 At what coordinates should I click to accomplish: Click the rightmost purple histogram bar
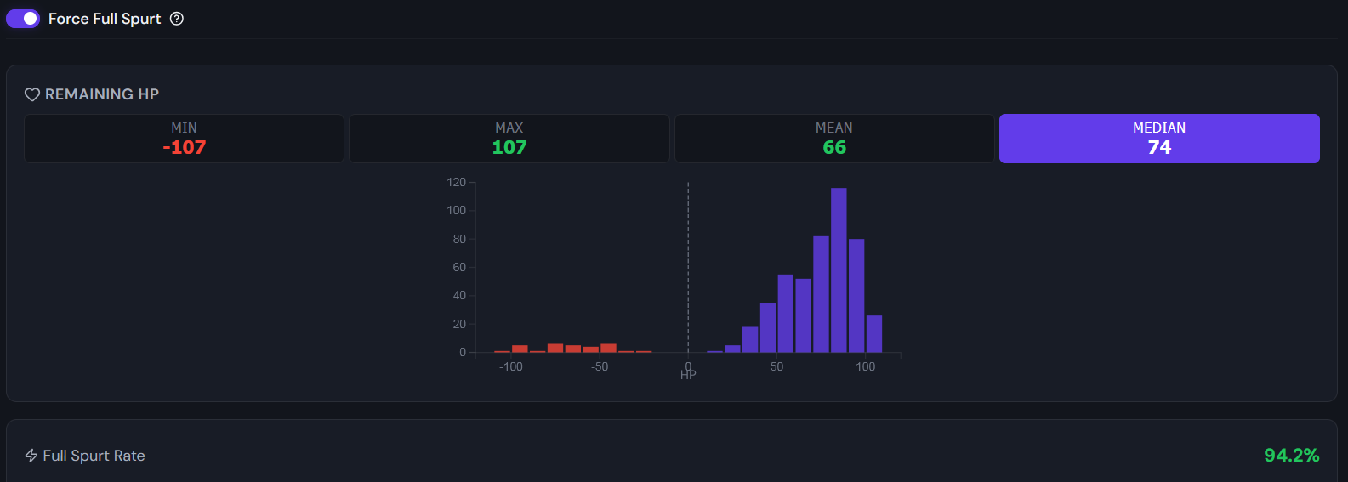coord(874,334)
